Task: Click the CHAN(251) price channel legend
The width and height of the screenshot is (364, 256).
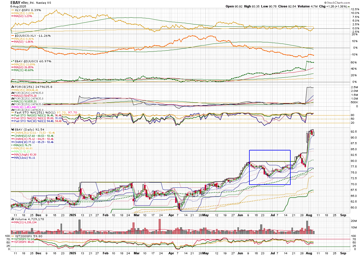Action: (x=33, y=133)
